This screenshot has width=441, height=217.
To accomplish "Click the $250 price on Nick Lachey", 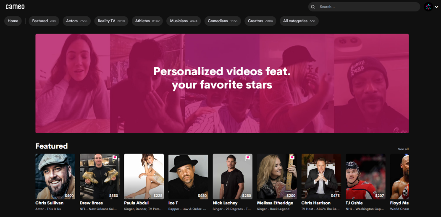I will point(247,196).
